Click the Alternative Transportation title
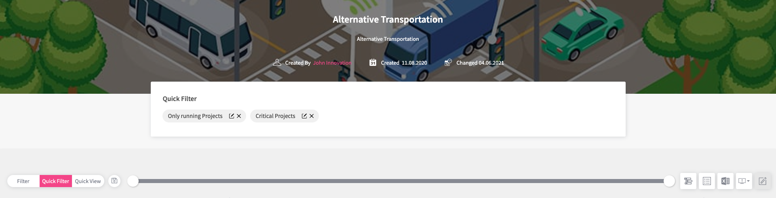Image resolution: width=776 pixels, height=198 pixels. point(388,19)
